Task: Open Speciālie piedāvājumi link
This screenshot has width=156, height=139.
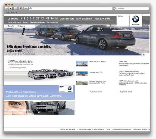Action: [x=38, y=22]
